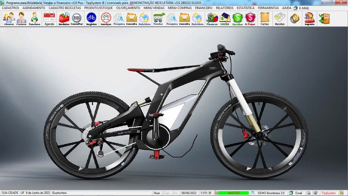Click the application icon in title bar
348x196 pixels.
pyautogui.click(x=3, y=3)
